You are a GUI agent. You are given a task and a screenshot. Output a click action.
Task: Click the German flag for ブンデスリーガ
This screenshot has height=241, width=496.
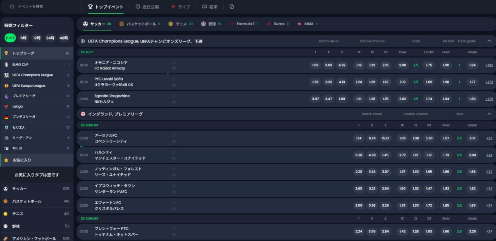pos(6,117)
